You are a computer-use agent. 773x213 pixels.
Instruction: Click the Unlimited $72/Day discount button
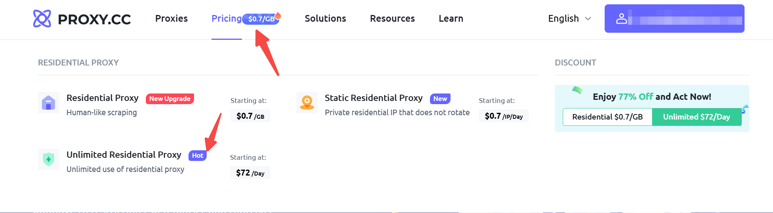pyautogui.click(x=697, y=117)
